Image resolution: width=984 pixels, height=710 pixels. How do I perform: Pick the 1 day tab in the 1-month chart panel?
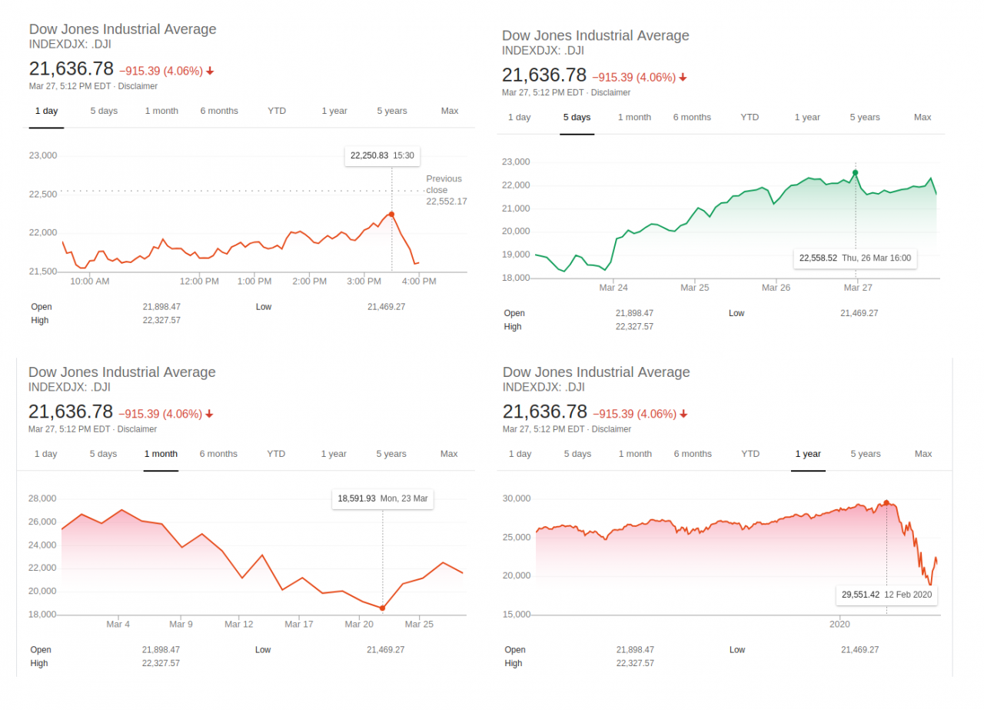(x=45, y=454)
